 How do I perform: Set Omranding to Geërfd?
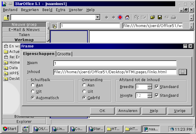point(84,98)
